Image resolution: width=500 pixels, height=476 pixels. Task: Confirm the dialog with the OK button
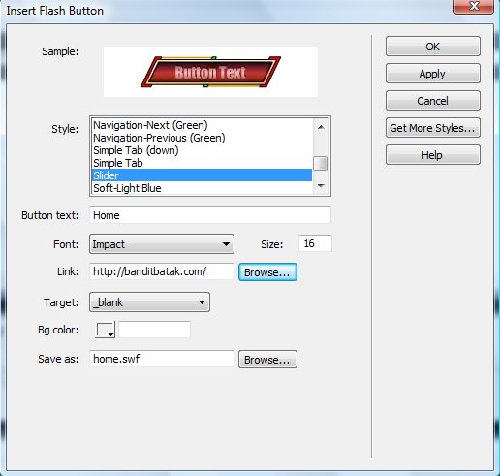[433, 47]
